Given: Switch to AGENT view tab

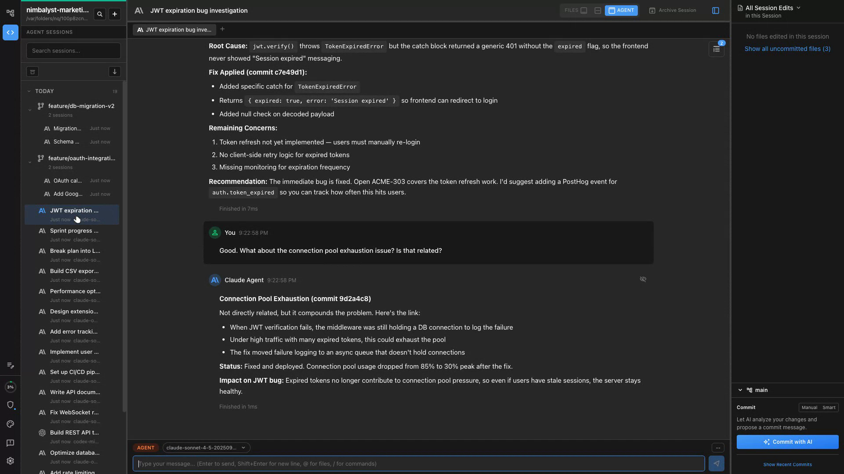Looking at the screenshot, I should pos(621,11).
